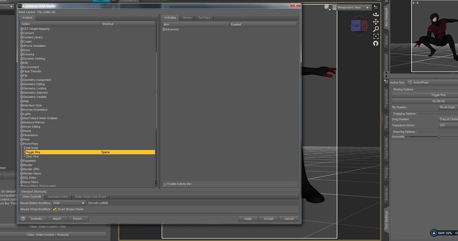458x241 pixels.
Task: Open the Node Weight Map Brush tab
Action: point(91,197)
